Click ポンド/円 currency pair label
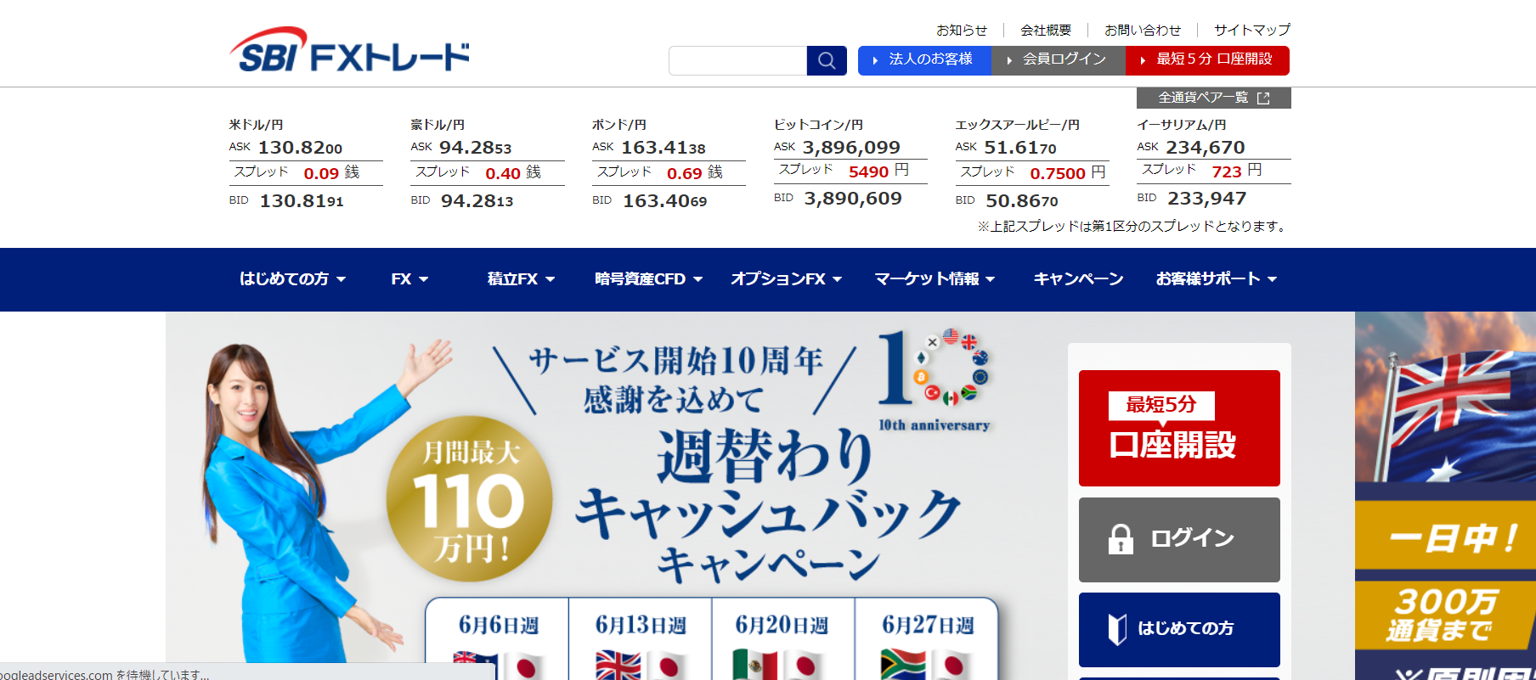1536x680 pixels. (x=619, y=125)
